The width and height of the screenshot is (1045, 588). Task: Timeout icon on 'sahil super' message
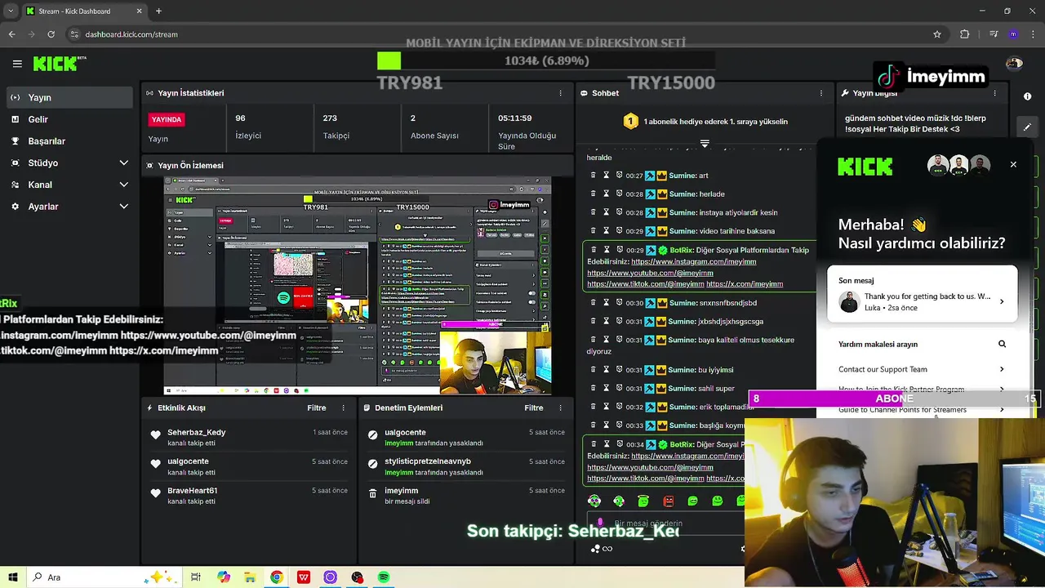[x=606, y=388]
